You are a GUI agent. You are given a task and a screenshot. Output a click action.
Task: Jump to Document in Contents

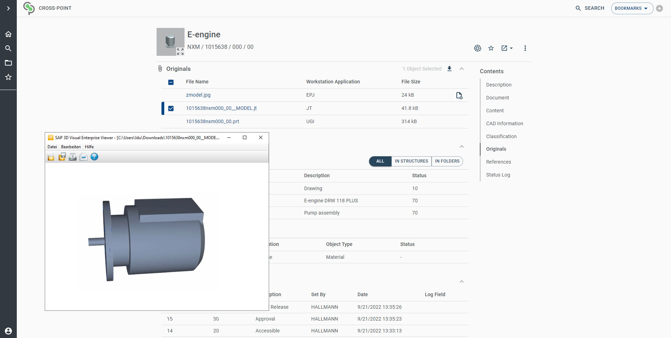coord(498,98)
